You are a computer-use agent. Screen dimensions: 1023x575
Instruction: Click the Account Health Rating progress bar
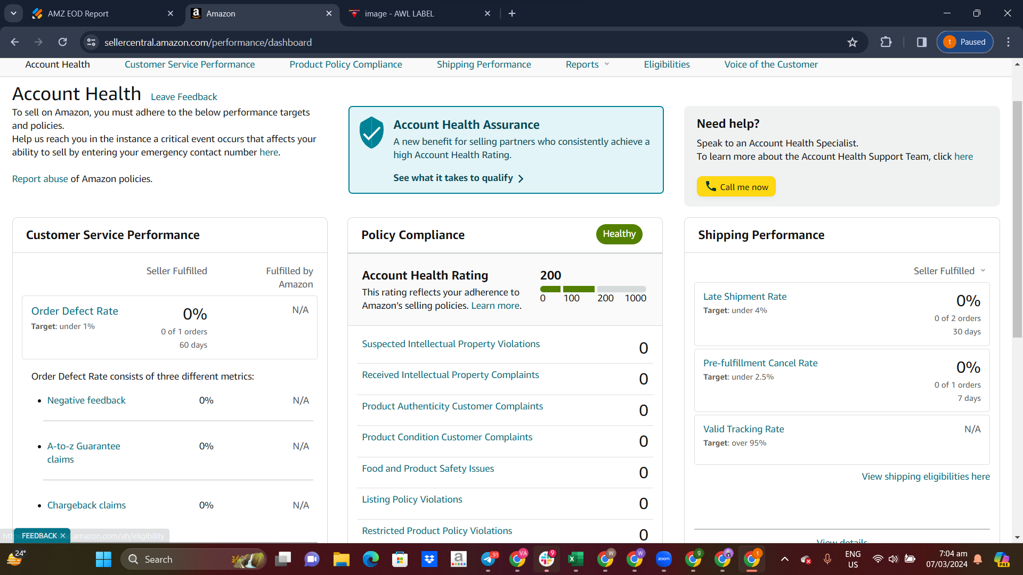[593, 289]
